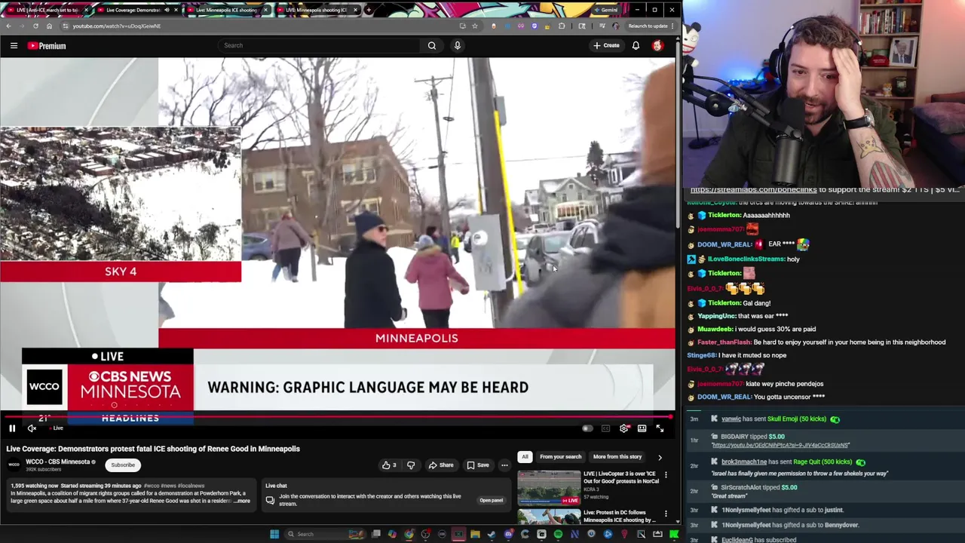
Task: Select the More from this story chip
Action: [617, 457]
